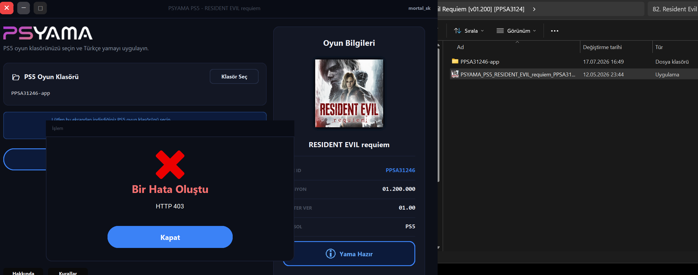Click the Dosya klasörü type cell
Image resolution: width=698 pixels, height=275 pixels.
672,62
